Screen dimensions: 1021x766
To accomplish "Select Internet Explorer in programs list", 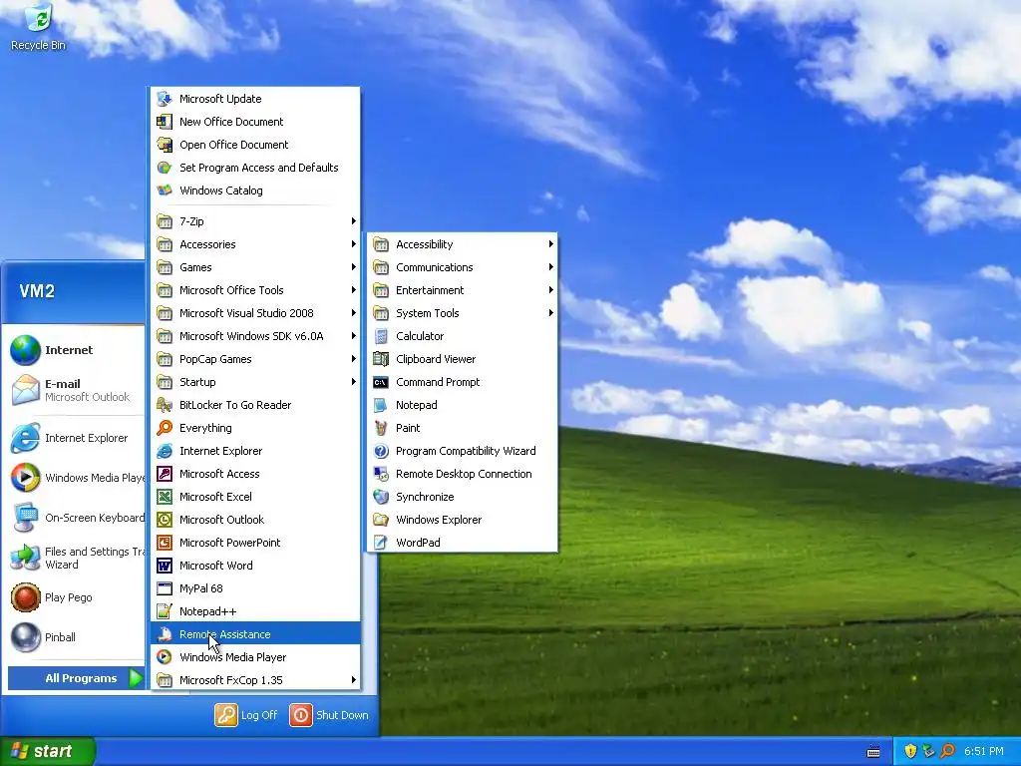I will 255,451.
